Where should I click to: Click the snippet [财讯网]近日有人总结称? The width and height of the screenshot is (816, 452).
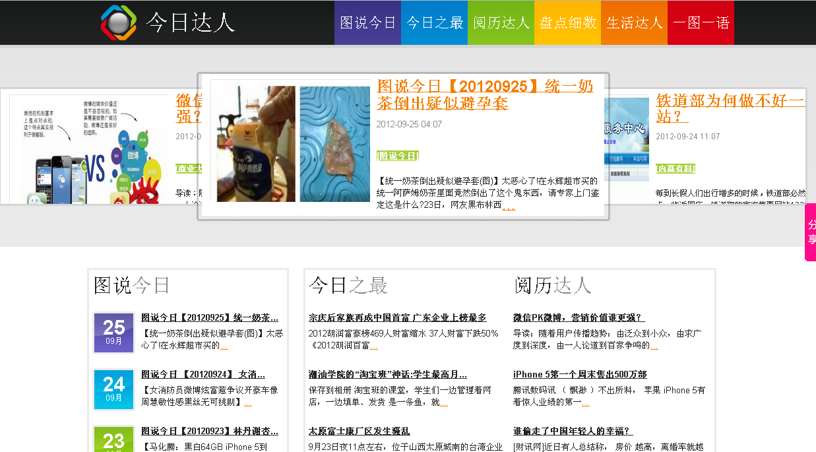(x=609, y=447)
